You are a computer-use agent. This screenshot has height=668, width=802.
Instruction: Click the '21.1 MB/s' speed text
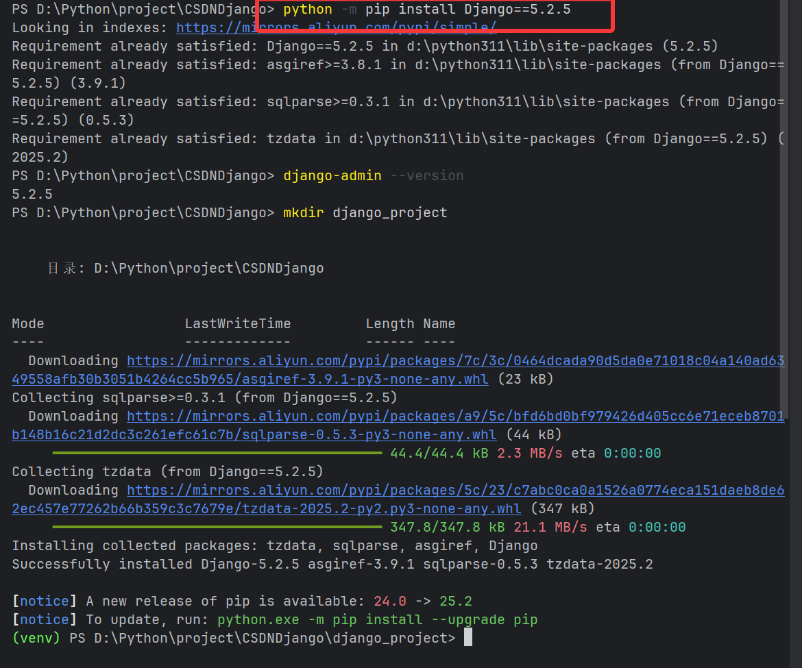[x=550, y=527]
